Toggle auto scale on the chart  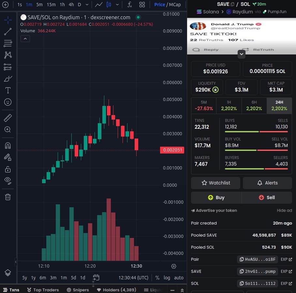point(179,278)
